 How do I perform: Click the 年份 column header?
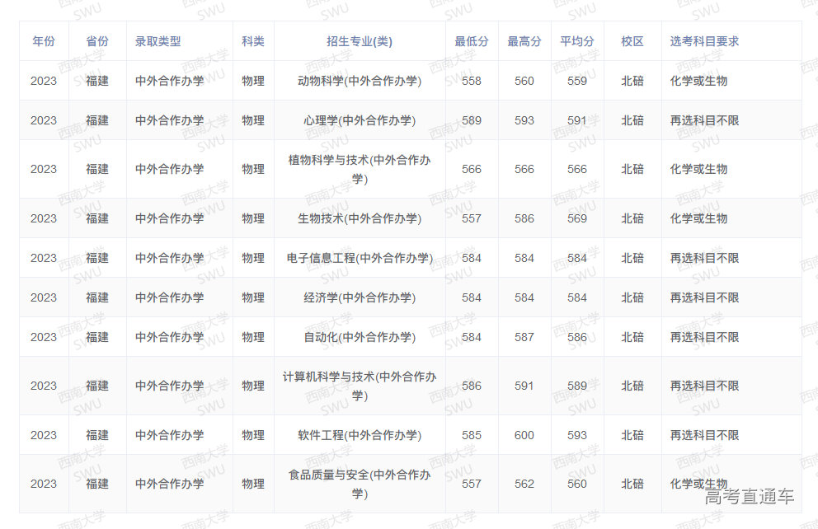[x=43, y=40]
